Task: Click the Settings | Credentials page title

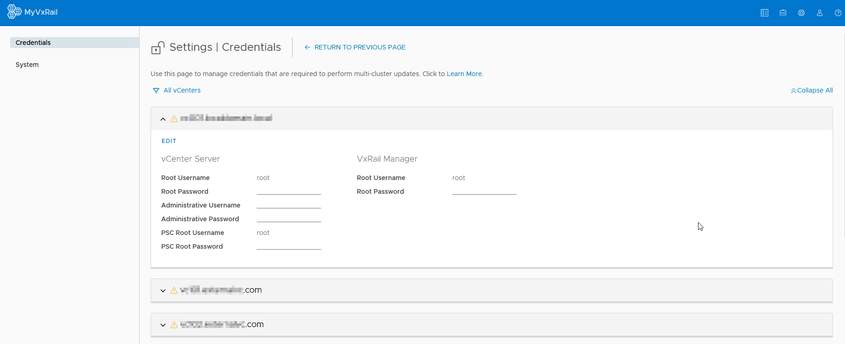Action: click(x=225, y=47)
